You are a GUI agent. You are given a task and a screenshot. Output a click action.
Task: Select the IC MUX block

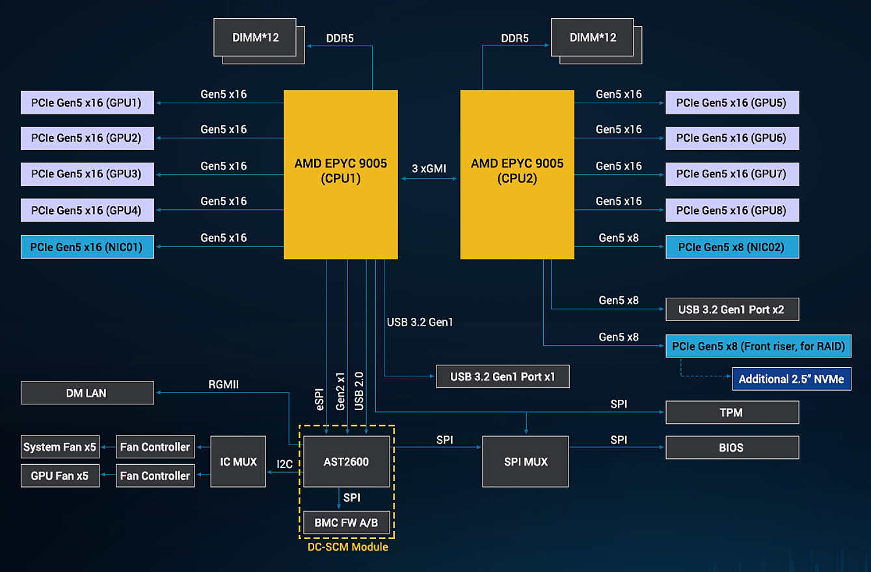[x=238, y=461]
